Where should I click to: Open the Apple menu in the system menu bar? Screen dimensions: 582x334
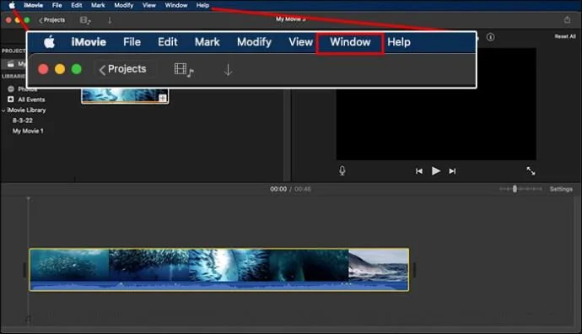[12, 5]
